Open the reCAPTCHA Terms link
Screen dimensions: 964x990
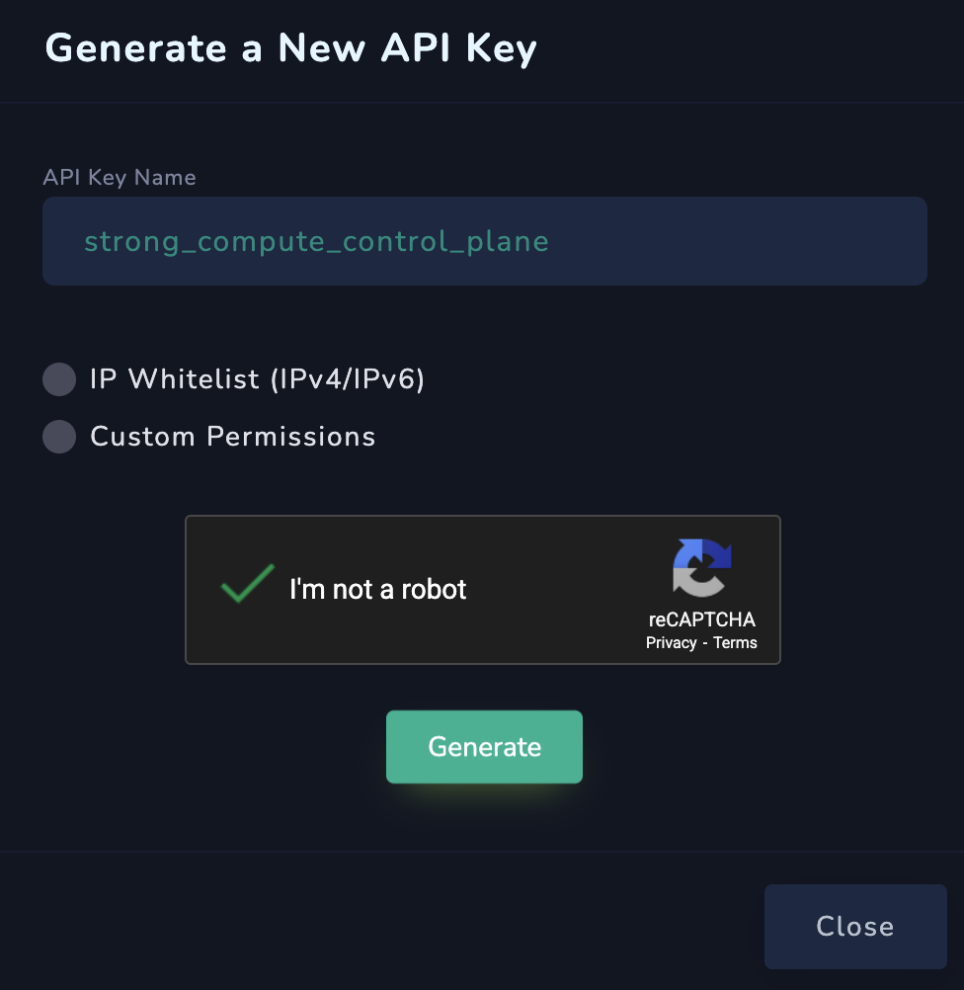pos(735,643)
